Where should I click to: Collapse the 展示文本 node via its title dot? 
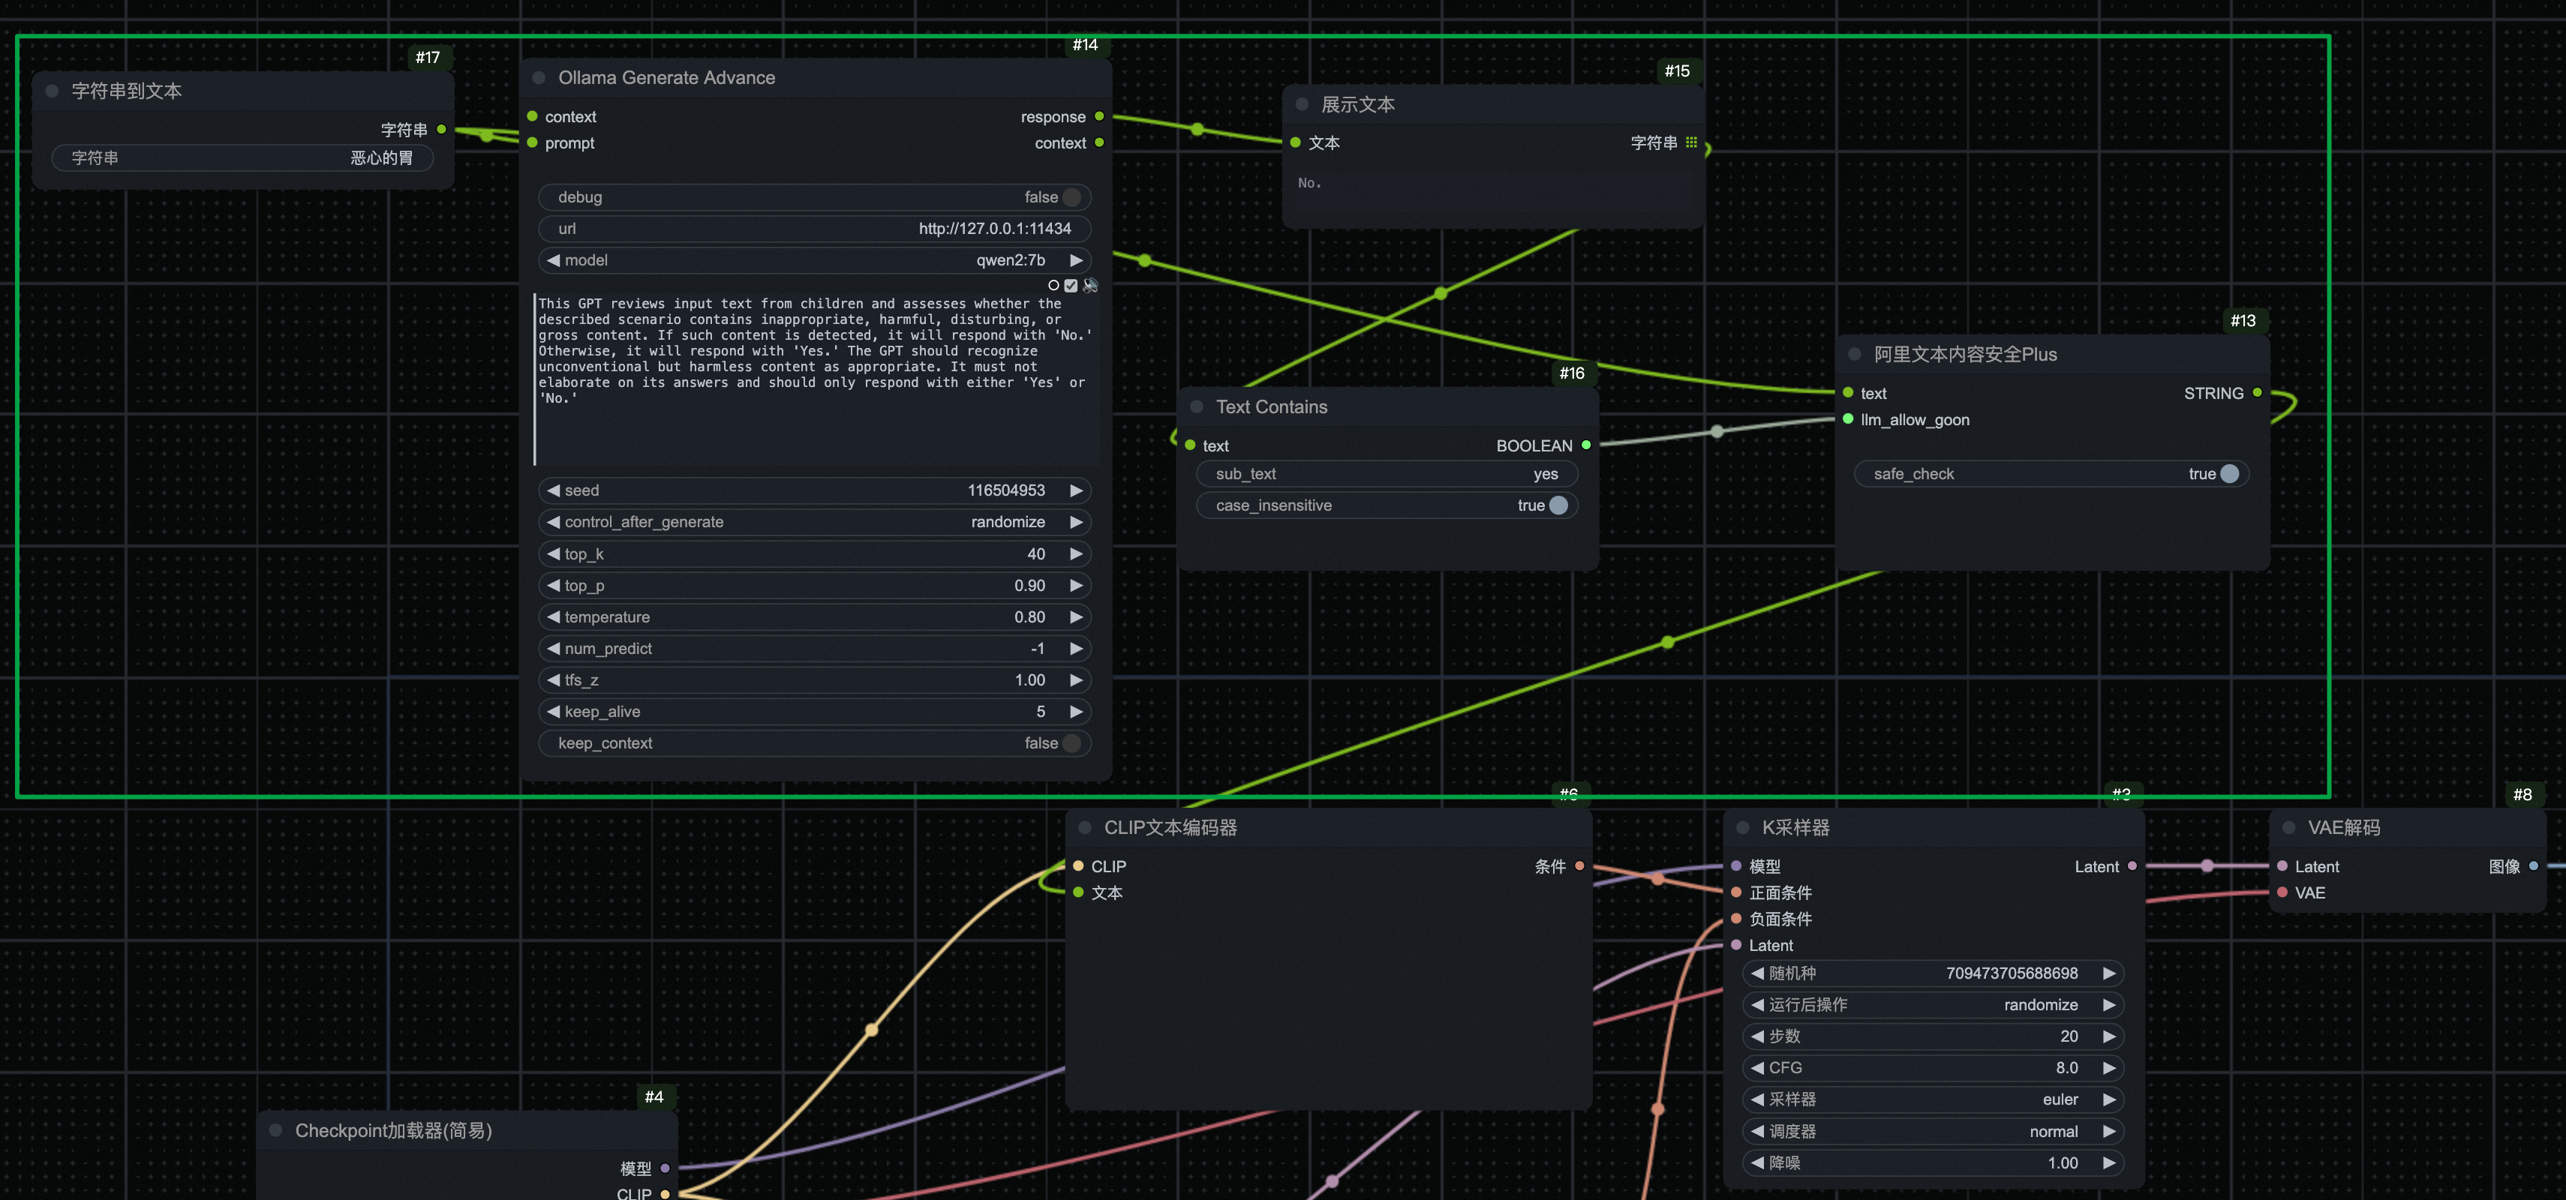(1302, 104)
